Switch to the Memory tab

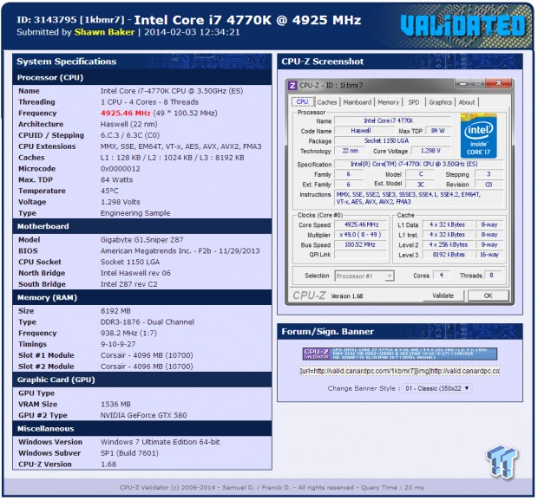389,102
